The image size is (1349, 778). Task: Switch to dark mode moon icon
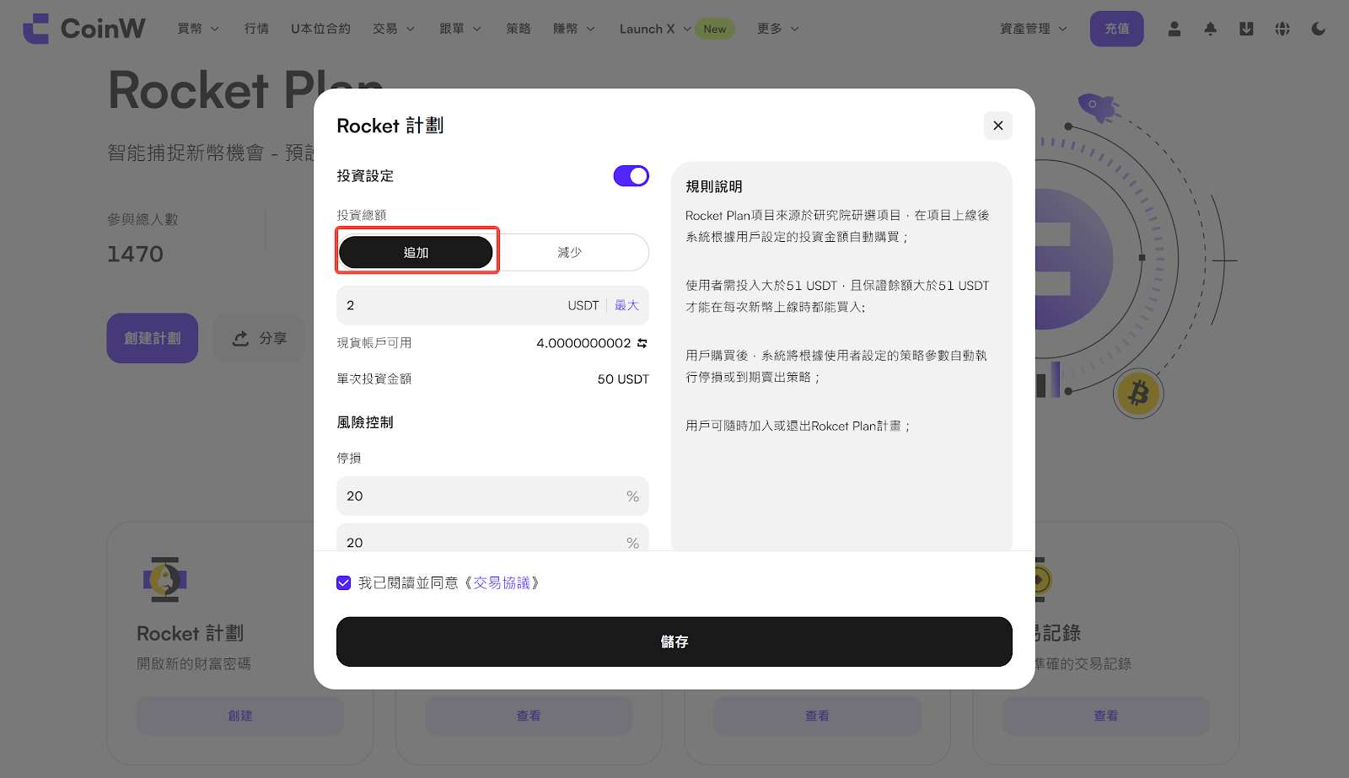click(1319, 29)
